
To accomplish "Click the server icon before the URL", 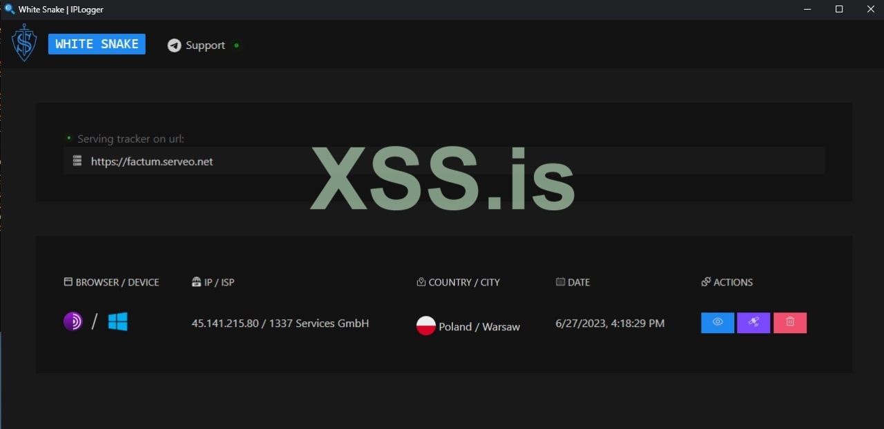I will click(77, 161).
